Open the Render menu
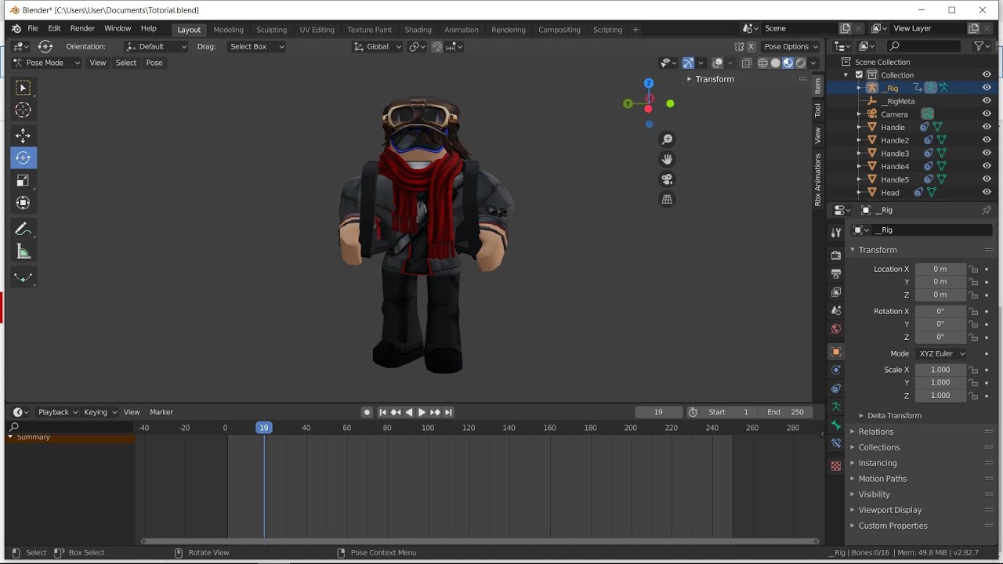 tap(82, 28)
